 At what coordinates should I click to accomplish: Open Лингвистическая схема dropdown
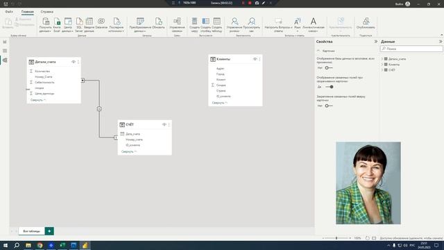[x=313, y=25]
